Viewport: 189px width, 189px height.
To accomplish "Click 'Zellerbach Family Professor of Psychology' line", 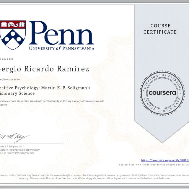I will [x=20, y=150].
